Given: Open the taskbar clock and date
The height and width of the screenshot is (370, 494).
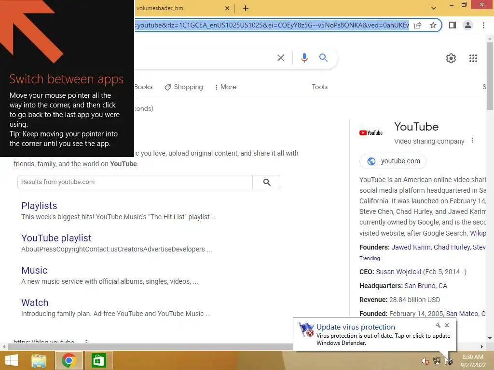Looking at the screenshot, I should click(473, 361).
